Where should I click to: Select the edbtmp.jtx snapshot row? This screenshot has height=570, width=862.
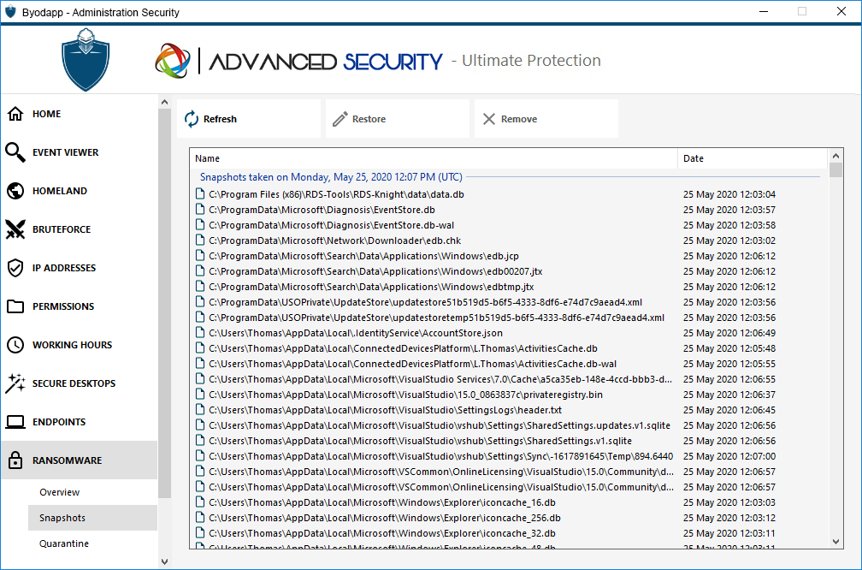[509, 287]
